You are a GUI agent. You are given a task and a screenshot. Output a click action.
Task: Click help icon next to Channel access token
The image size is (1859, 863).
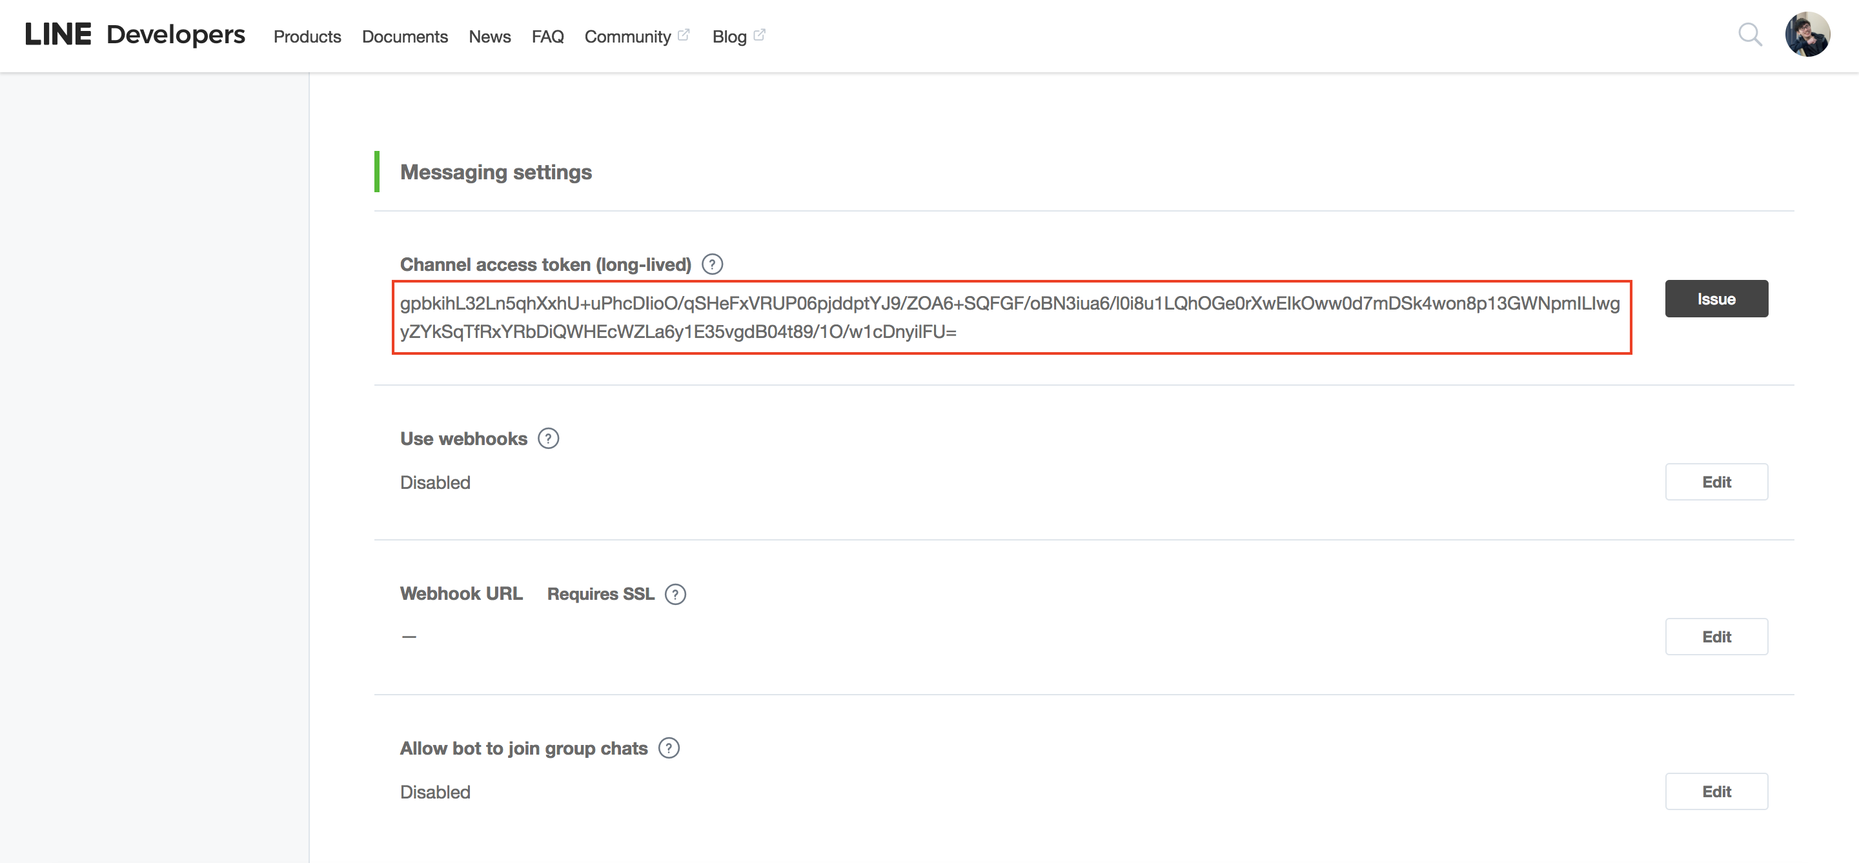click(711, 264)
